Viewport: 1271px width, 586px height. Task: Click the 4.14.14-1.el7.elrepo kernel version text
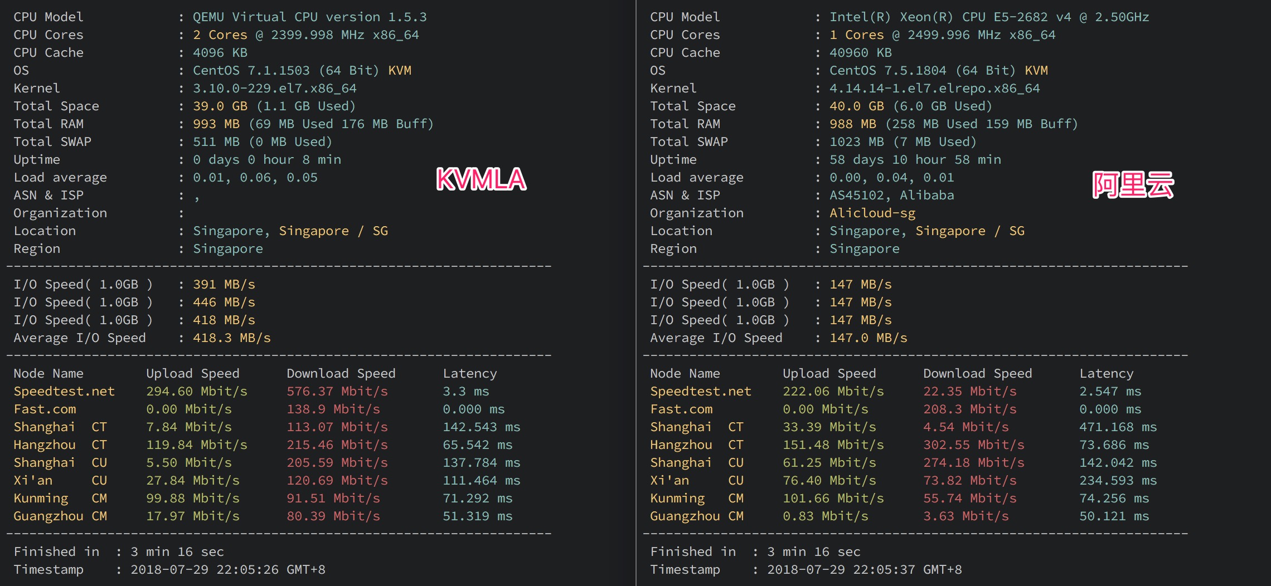coord(934,89)
